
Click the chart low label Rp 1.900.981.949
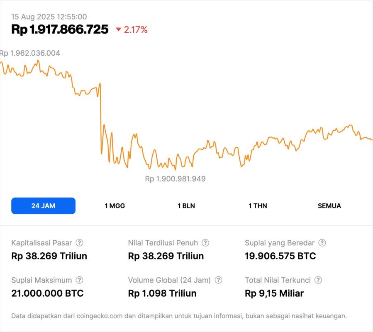pos(175,179)
